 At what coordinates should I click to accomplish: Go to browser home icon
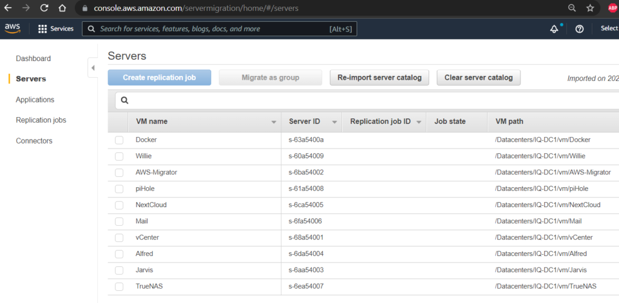[x=62, y=8]
